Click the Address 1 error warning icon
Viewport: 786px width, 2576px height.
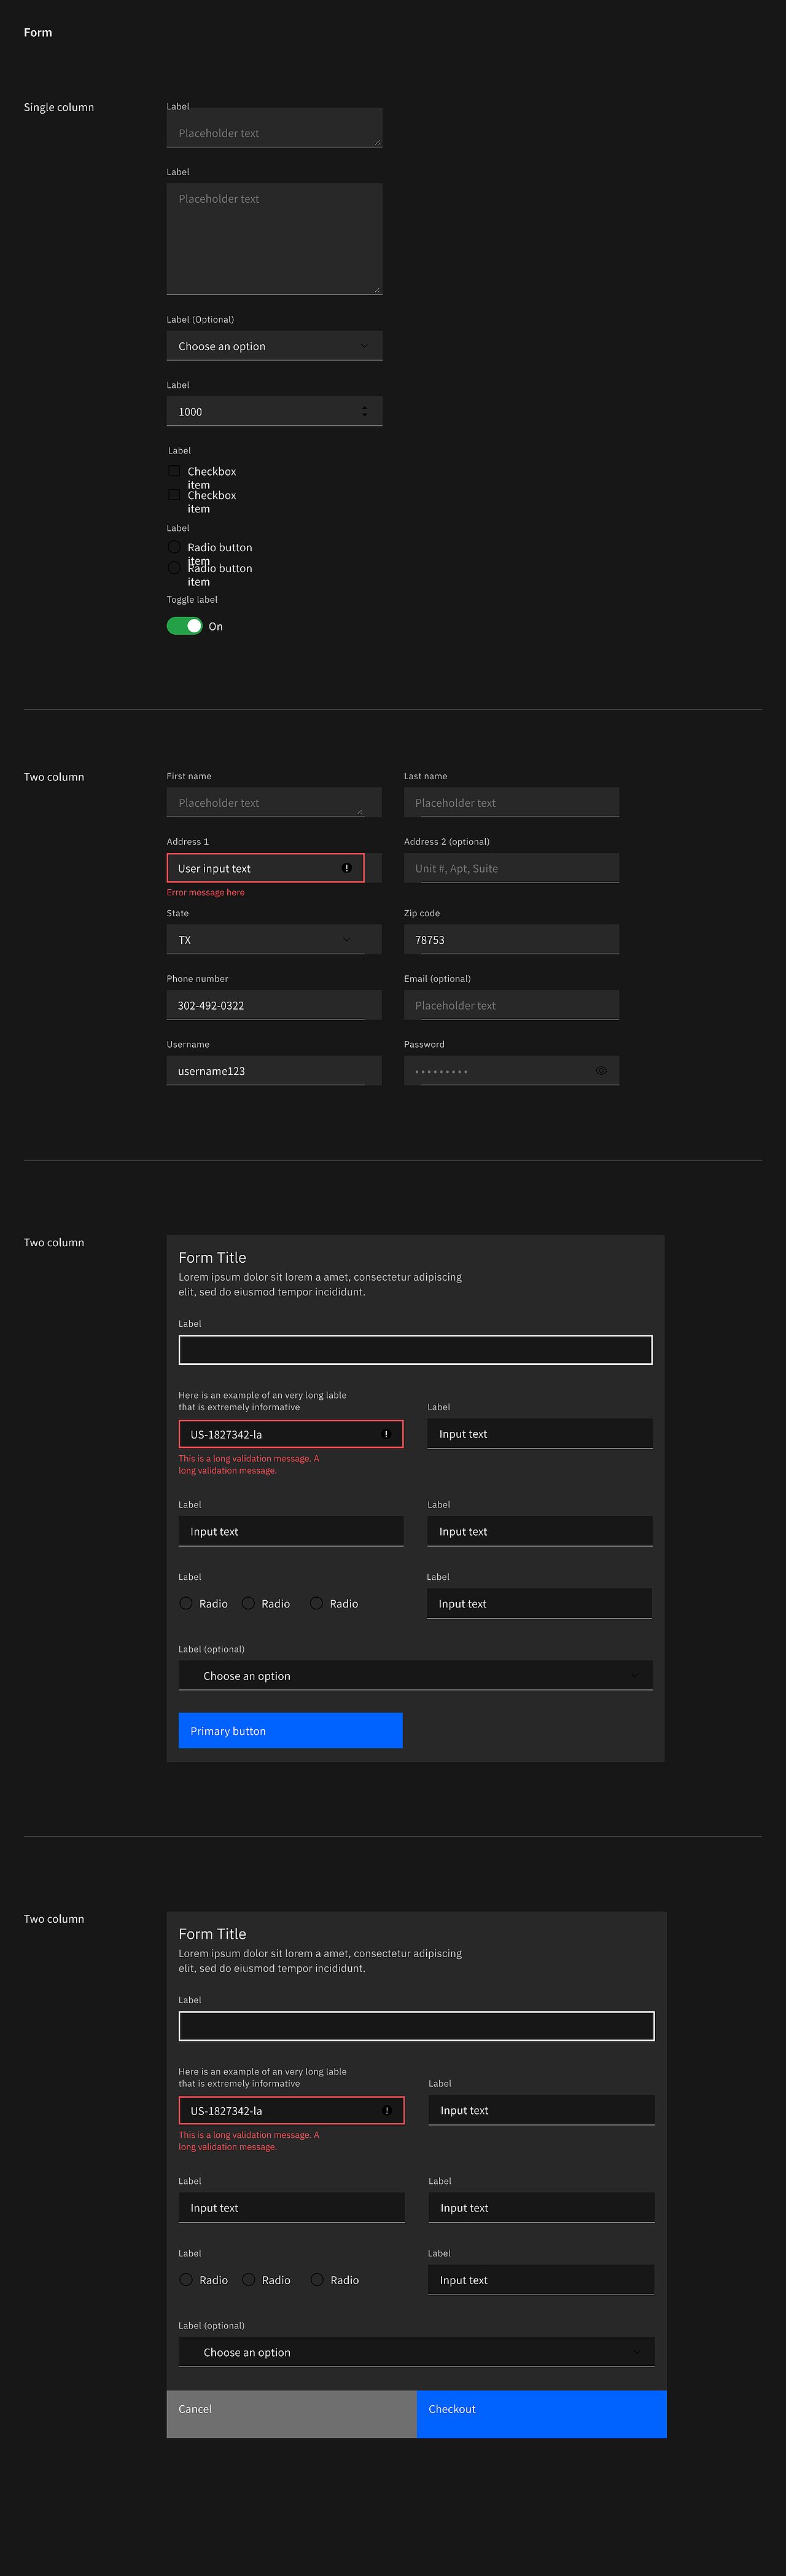click(x=346, y=868)
